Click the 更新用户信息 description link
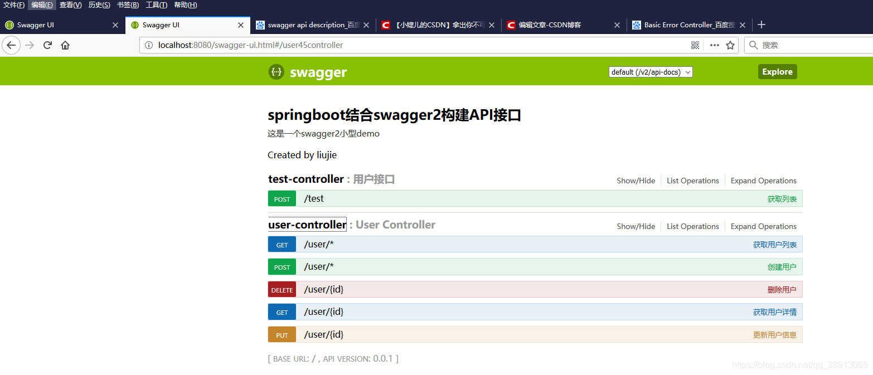 pyautogui.click(x=775, y=335)
